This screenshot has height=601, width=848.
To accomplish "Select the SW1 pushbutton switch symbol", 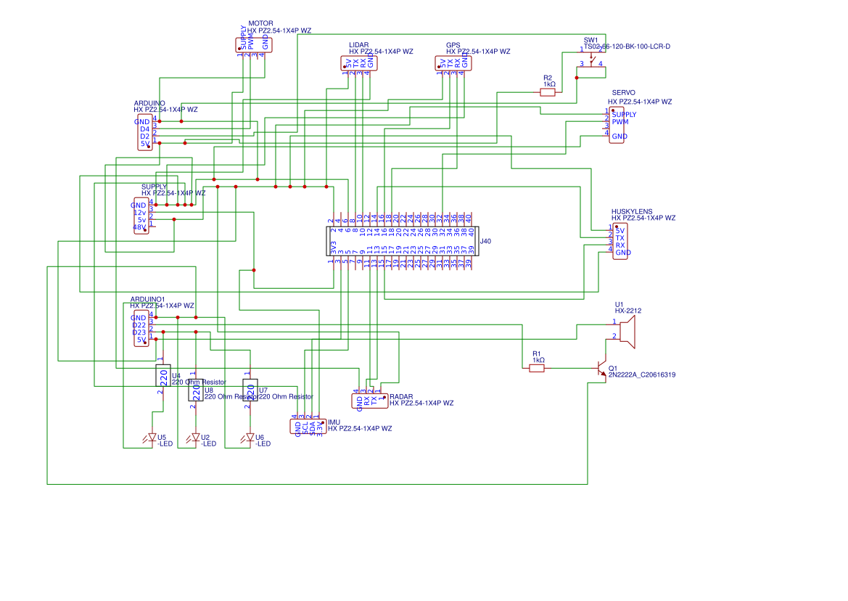I will point(592,60).
